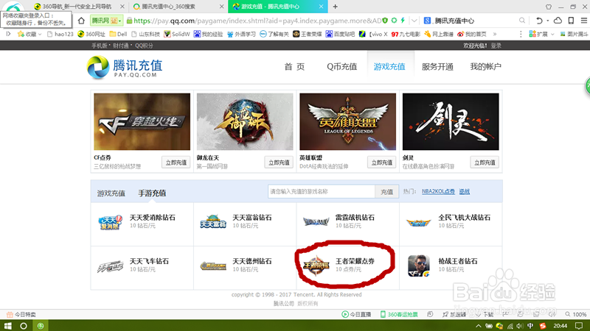Screen dimensions: 590x331
Task: Open the NBA2KOL点券 hot link
Action: click(438, 191)
